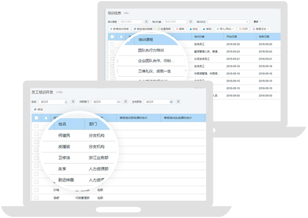Click the clear button beside 培训课程 field

point(146,22)
